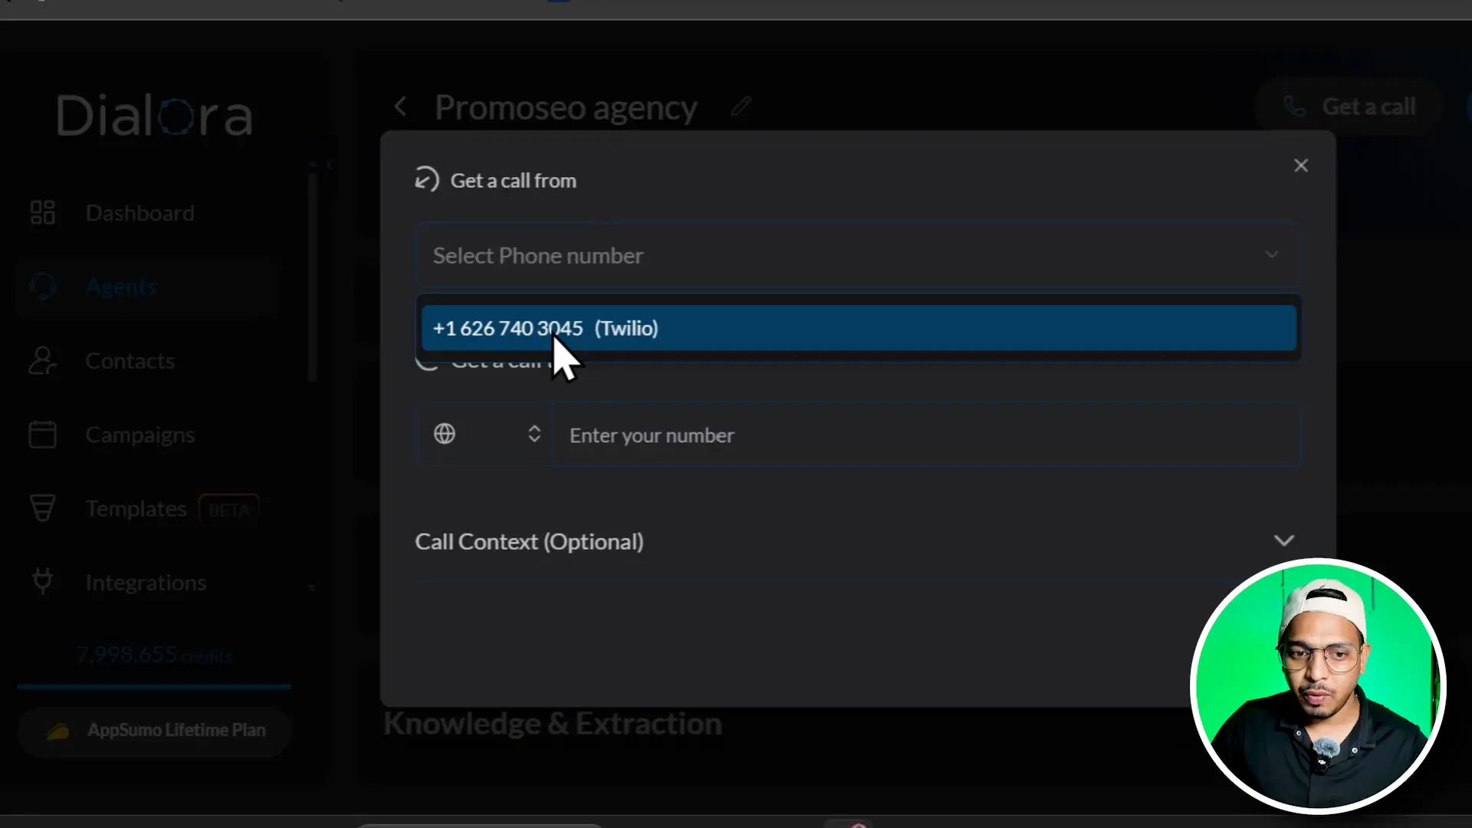This screenshot has width=1472, height=828.
Task: Click the pencil edit icon beside Promoseo agency
Action: tap(741, 107)
